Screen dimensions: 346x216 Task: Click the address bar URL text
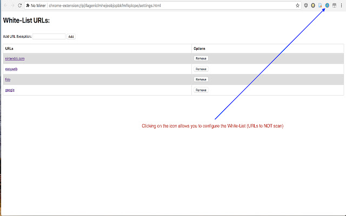(x=104, y=5)
